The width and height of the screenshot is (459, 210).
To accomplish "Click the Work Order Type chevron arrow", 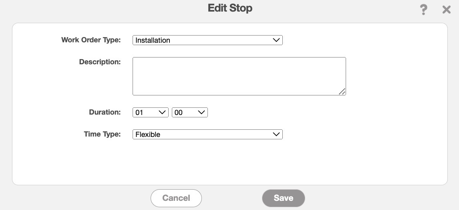I will click(276, 40).
